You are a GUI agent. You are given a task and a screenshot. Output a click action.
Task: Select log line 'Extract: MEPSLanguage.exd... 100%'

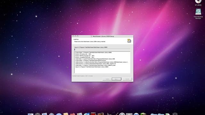pyautogui.click(x=85, y=56)
